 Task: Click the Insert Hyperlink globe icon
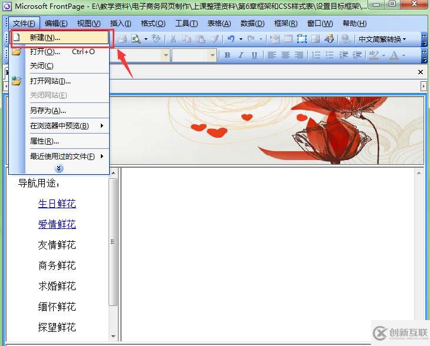pyautogui.click(x=346, y=39)
